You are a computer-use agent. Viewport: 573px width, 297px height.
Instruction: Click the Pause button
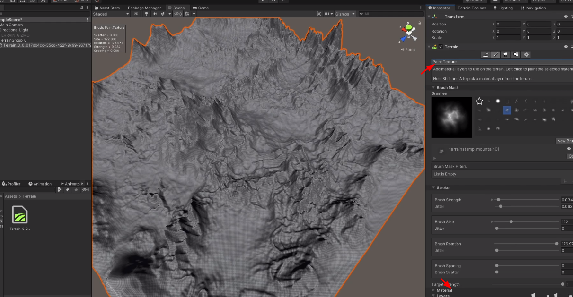pos(274,1)
